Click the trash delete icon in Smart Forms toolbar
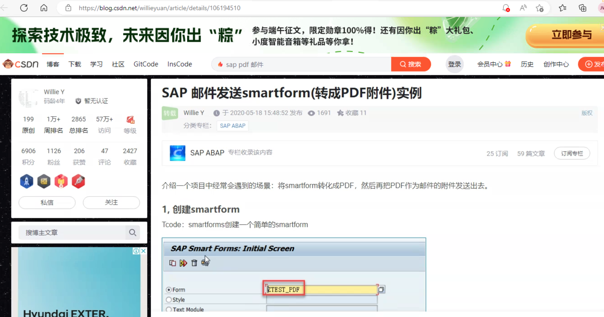This screenshot has height=317, width=604. tap(194, 263)
